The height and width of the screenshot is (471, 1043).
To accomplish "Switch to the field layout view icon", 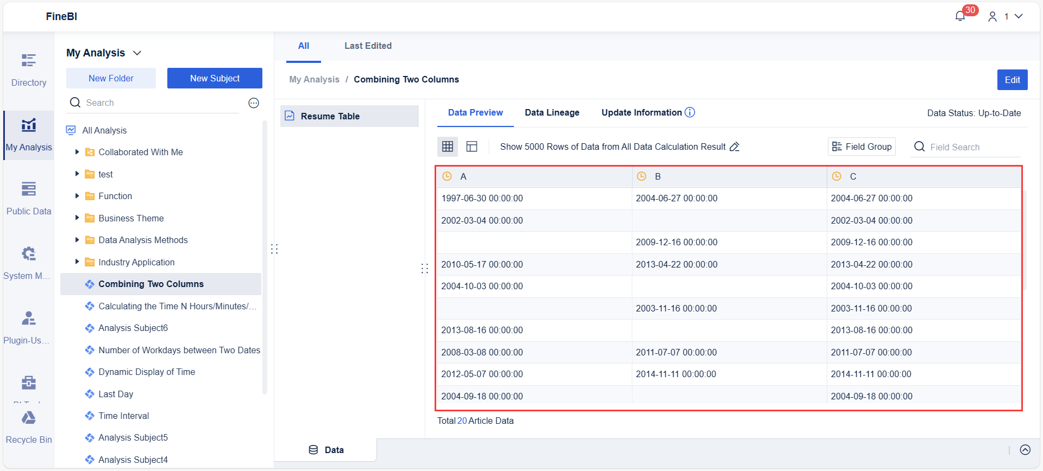I will (x=472, y=147).
